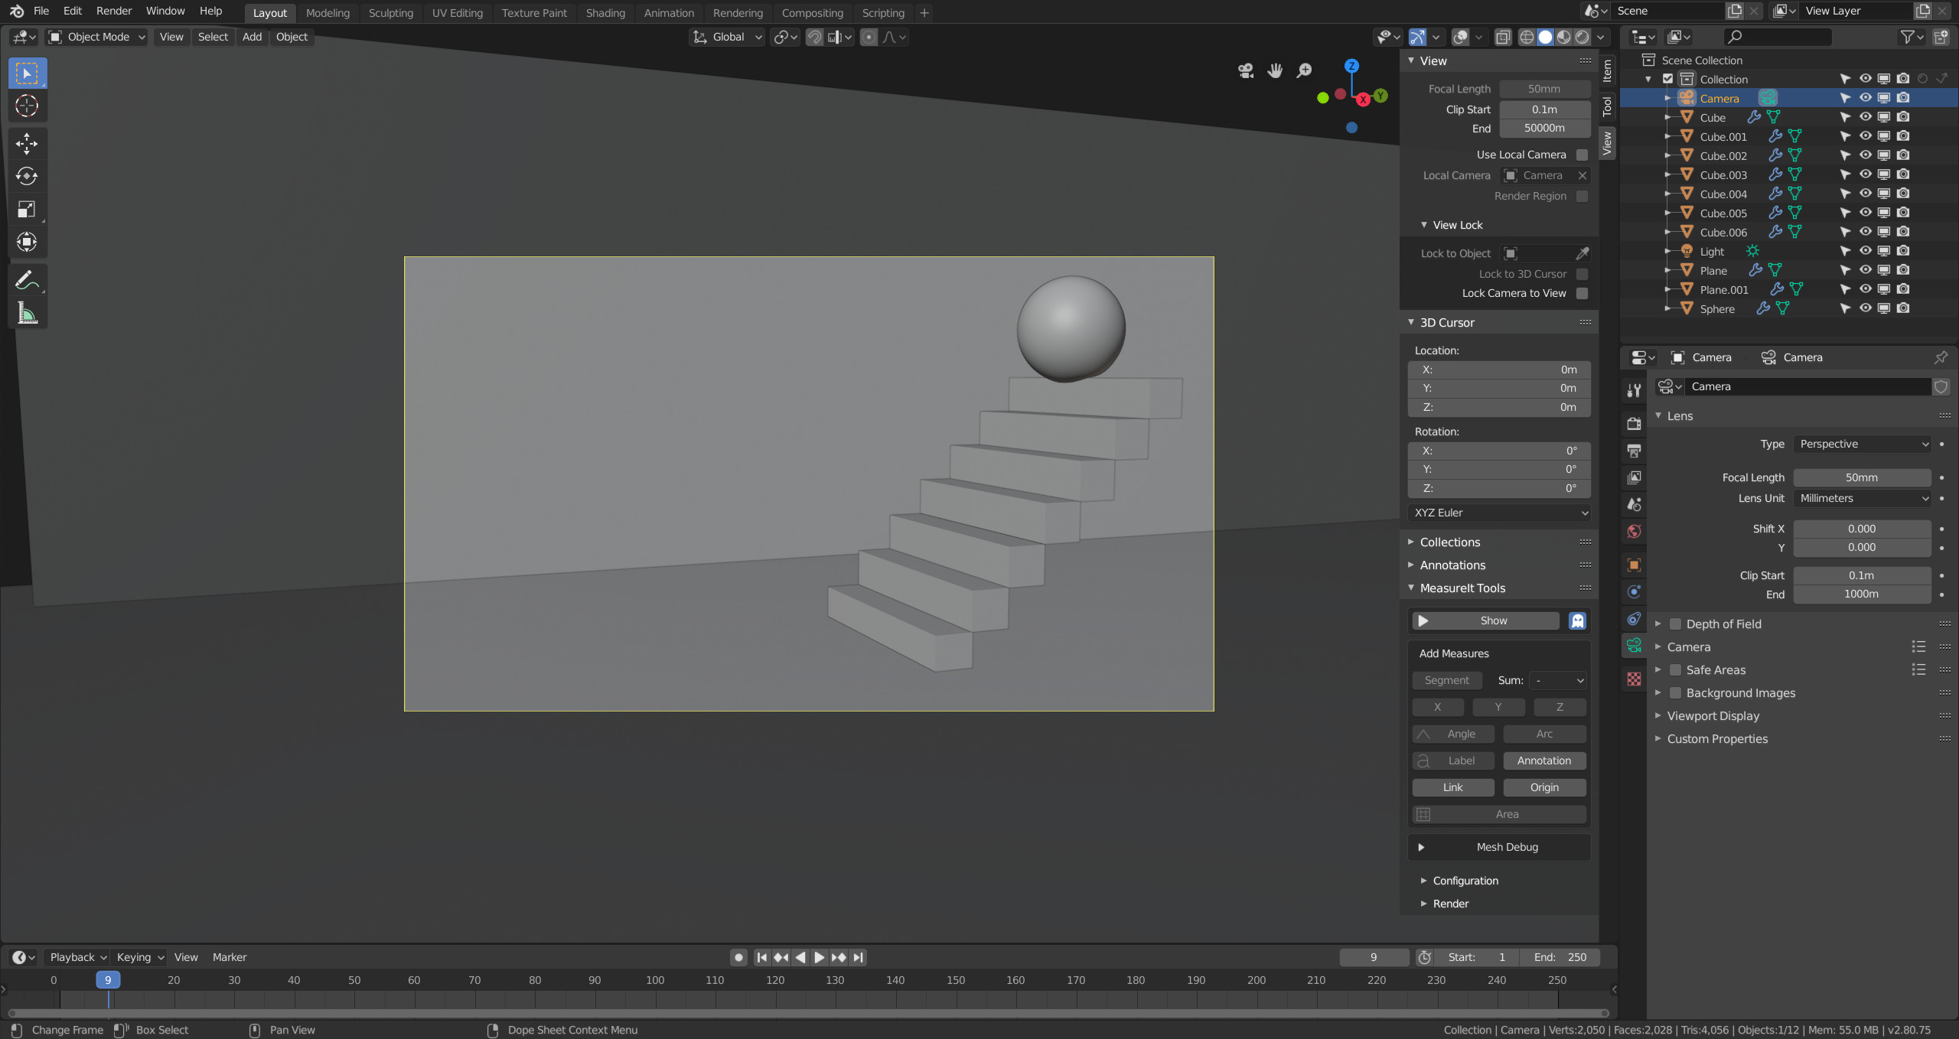Play the timeline animation
The height and width of the screenshot is (1039, 1959).
point(819,957)
